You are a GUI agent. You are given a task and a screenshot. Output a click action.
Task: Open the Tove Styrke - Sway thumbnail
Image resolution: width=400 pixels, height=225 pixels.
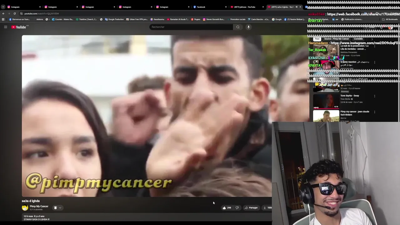pos(326,102)
